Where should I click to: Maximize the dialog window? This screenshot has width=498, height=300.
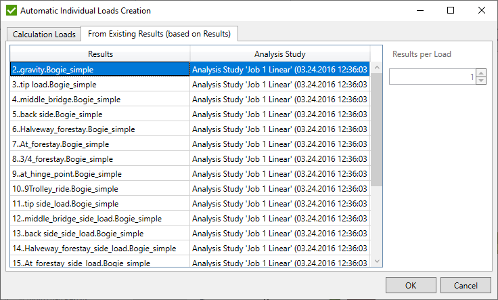point(450,11)
